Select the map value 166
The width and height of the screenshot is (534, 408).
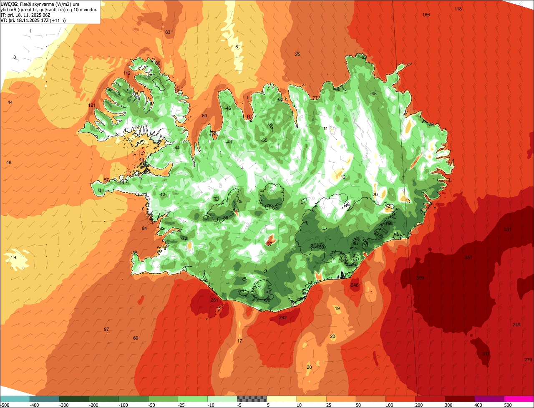[x=426, y=15]
